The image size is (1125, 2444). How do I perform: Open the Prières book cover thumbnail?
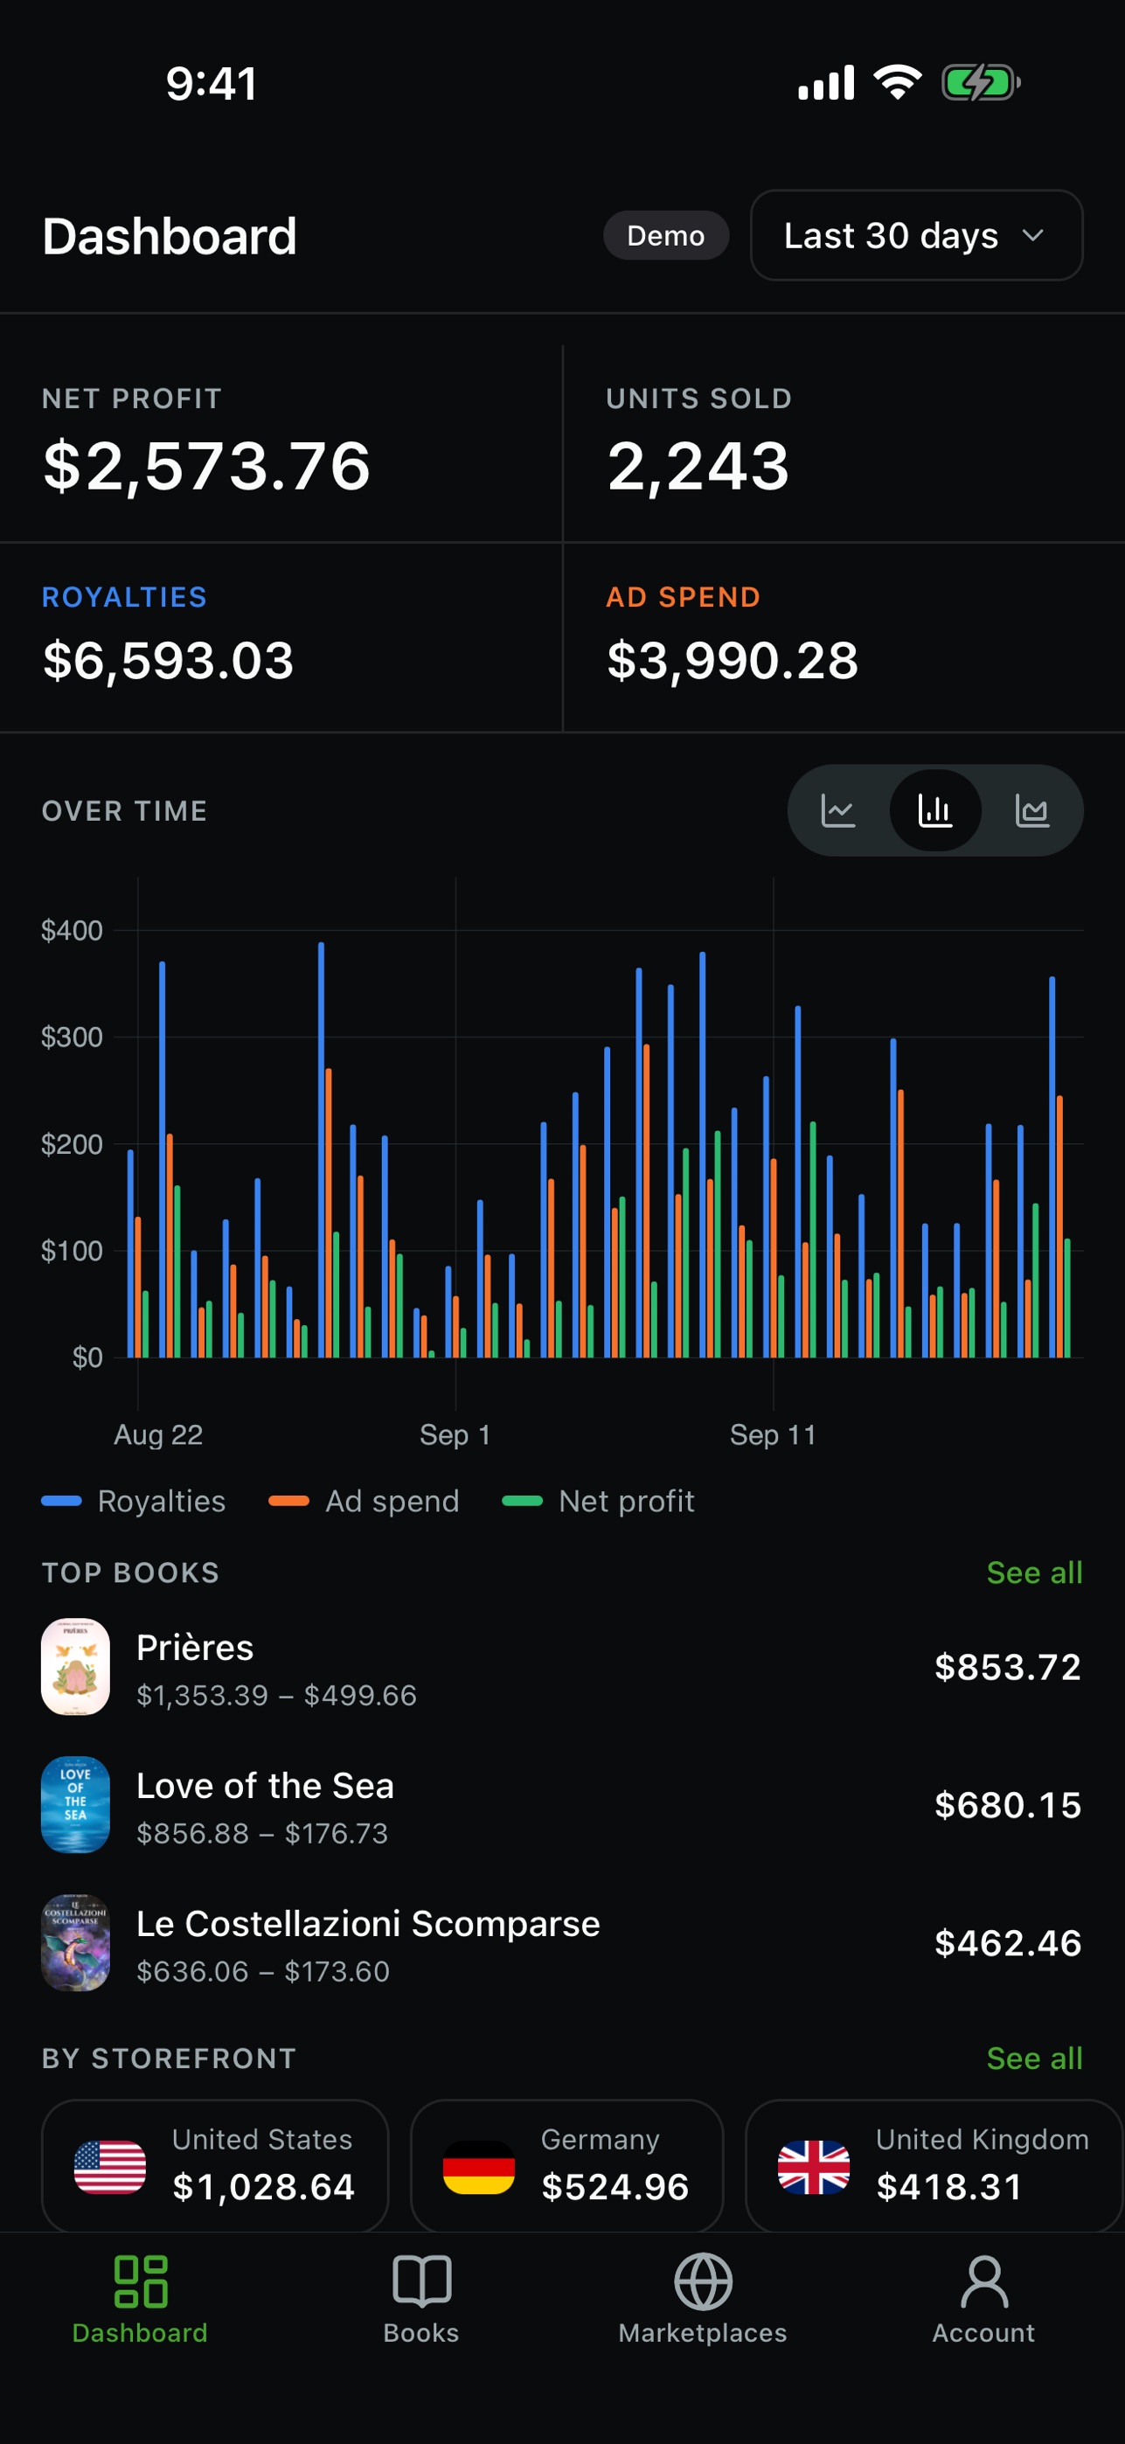[x=76, y=1667]
